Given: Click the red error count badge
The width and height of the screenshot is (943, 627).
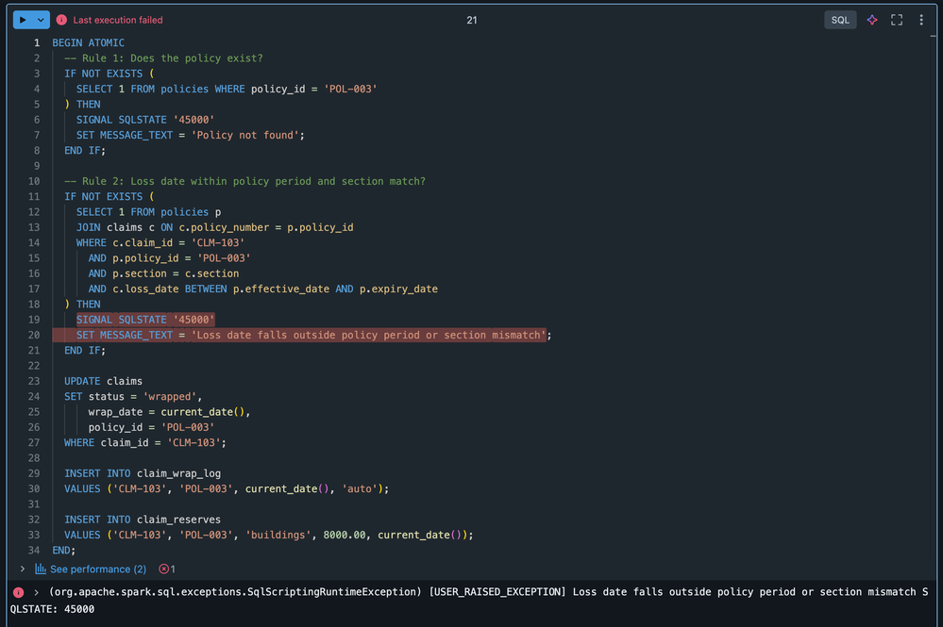Looking at the screenshot, I should 167,569.
